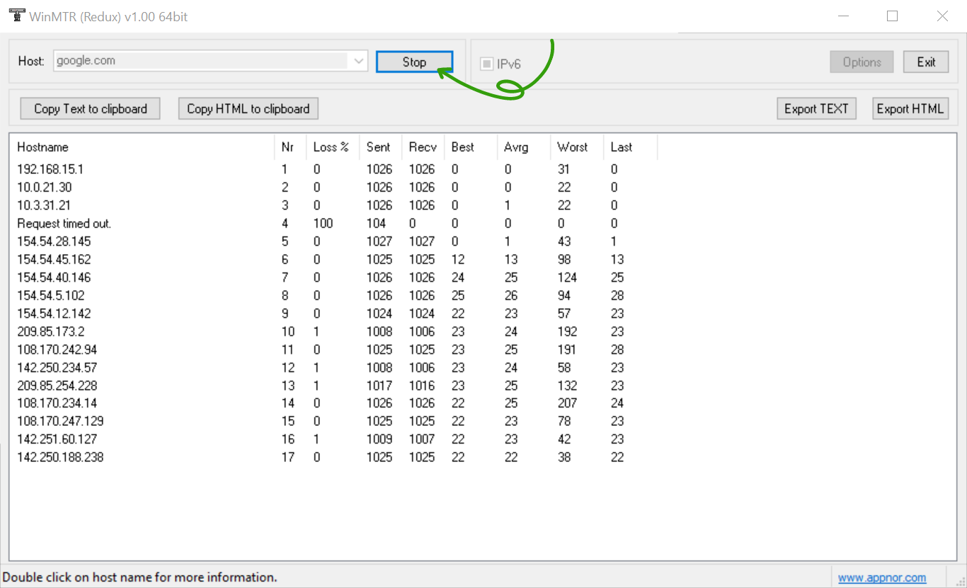
Task: Toggle the IPv6 checkbox
Action: [x=486, y=64]
